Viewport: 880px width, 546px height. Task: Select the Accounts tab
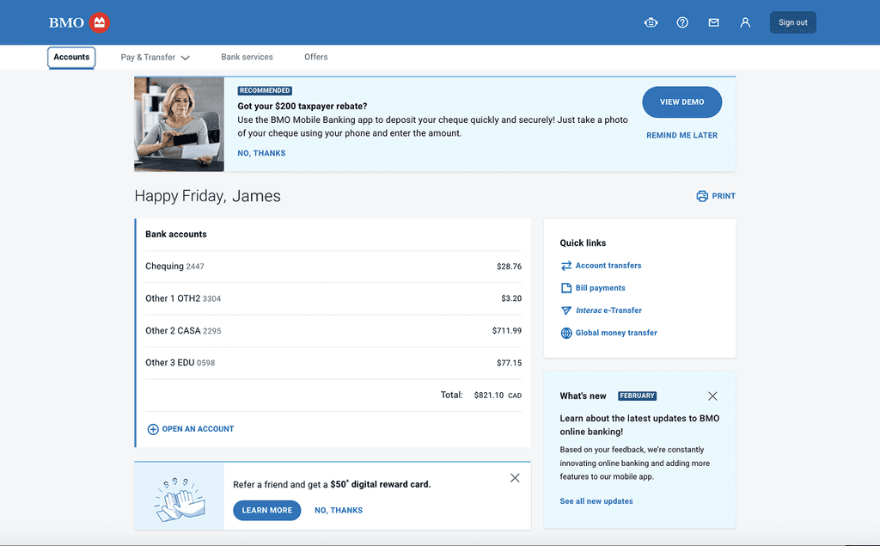point(71,58)
